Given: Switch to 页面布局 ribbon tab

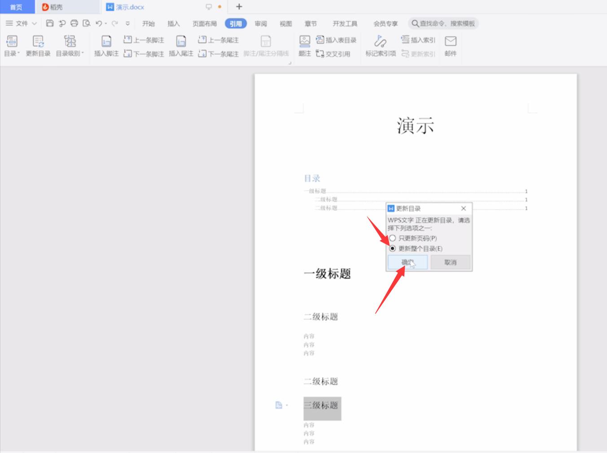Looking at the screenshot, I should [x=205, y=24].
